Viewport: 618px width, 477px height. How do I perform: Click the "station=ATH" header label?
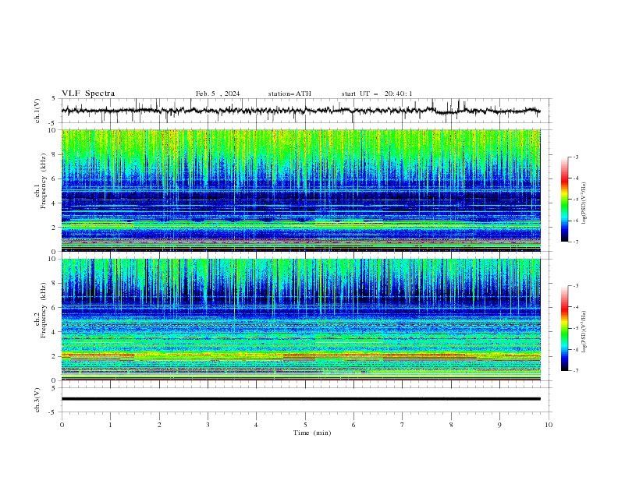coord(289,94)
